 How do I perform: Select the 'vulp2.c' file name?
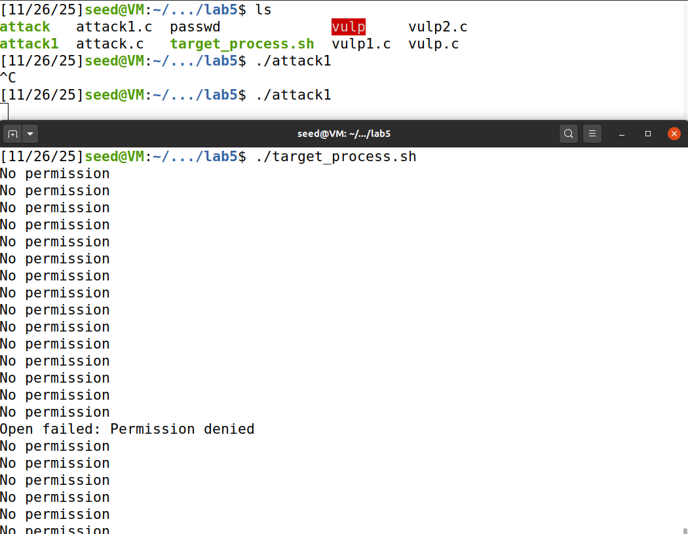[438, 27]
